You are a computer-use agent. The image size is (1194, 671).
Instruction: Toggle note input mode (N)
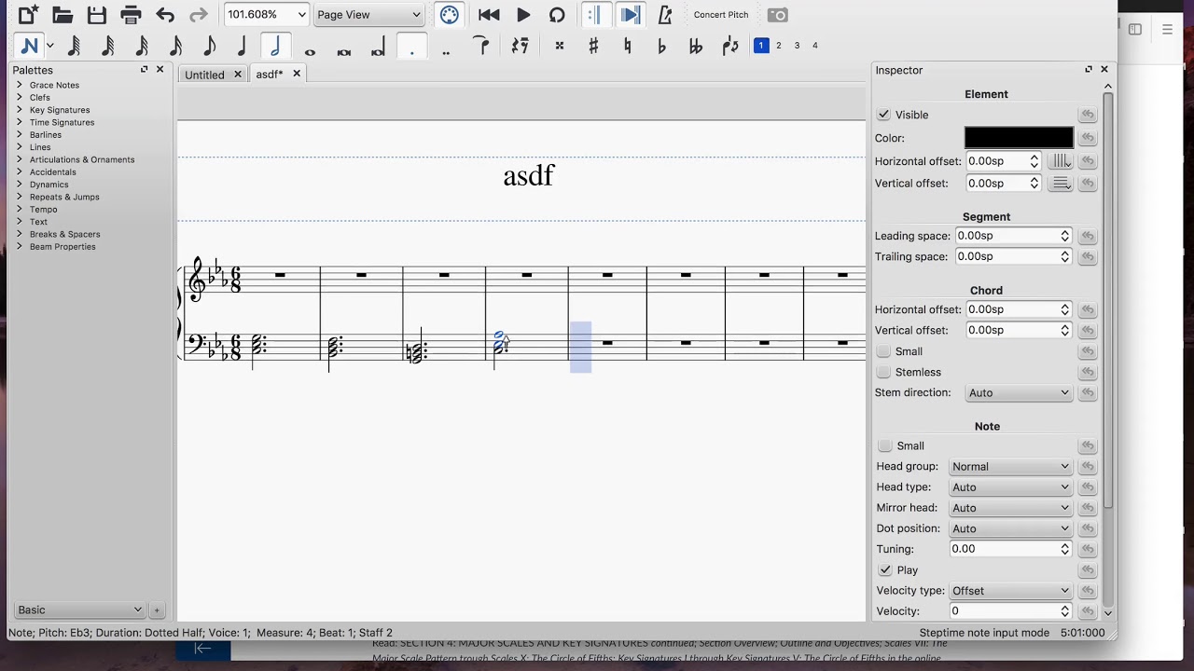(x=29, y=46)
